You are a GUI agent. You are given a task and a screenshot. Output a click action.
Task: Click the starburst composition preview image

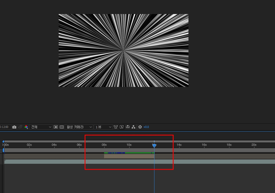click(x=124, y=50)
